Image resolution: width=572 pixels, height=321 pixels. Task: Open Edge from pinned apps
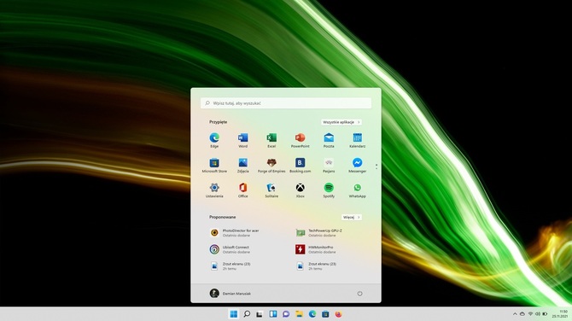pos(214,140)
